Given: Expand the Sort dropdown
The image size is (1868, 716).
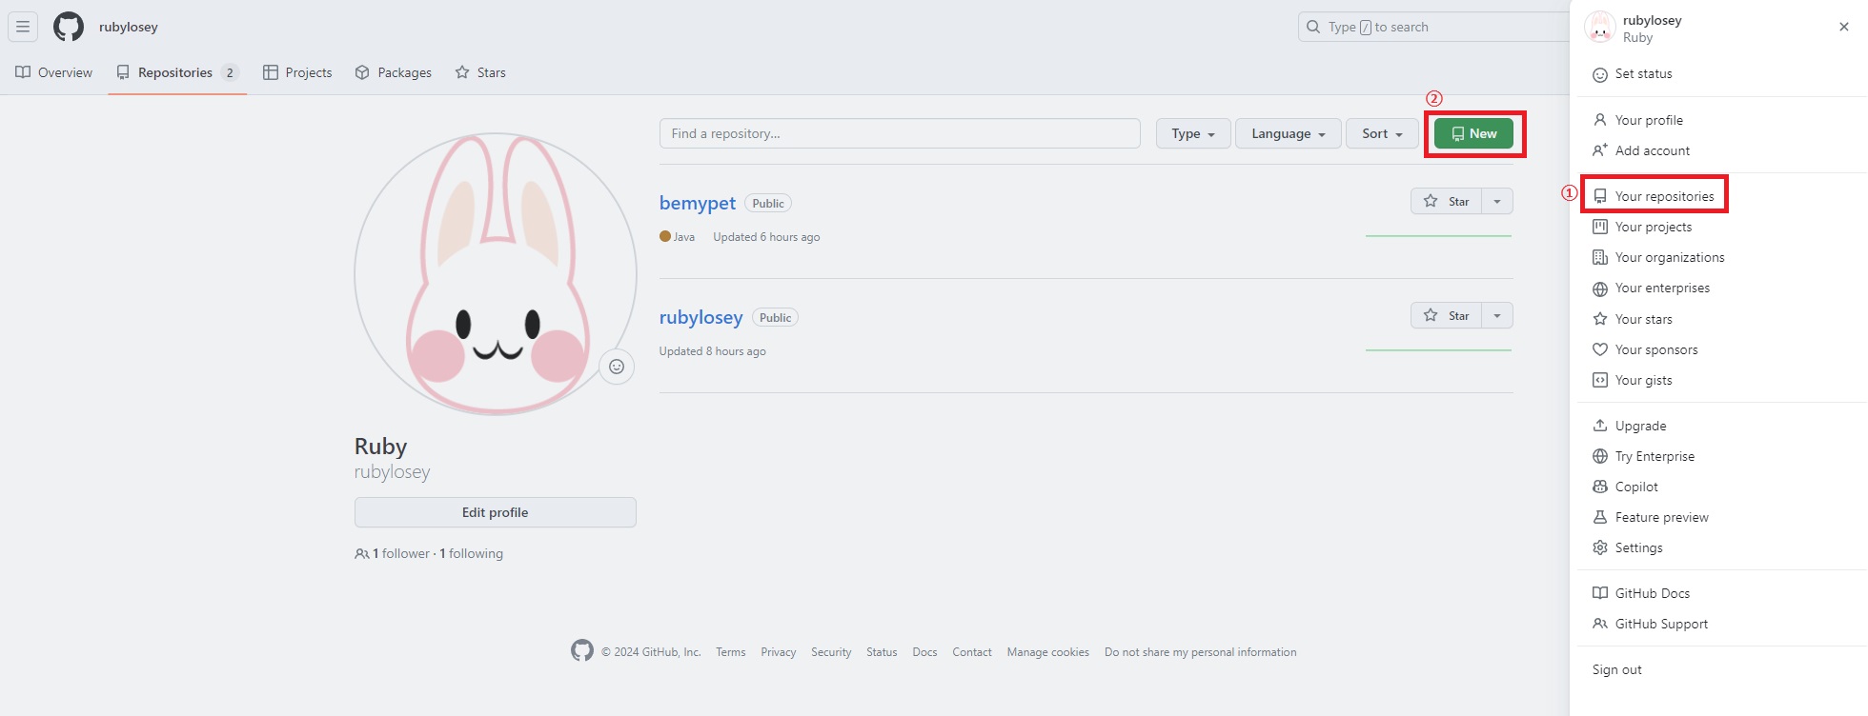Looking at the screenshot, I should (x=1382, y=133).
